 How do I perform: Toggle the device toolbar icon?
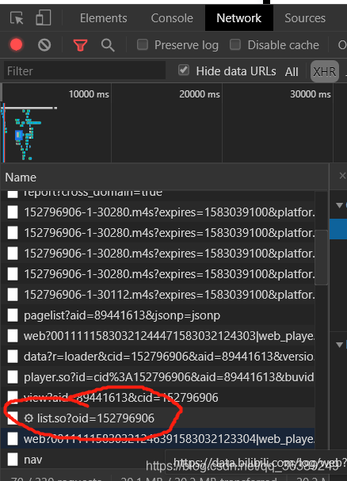(x=44, y=17)
